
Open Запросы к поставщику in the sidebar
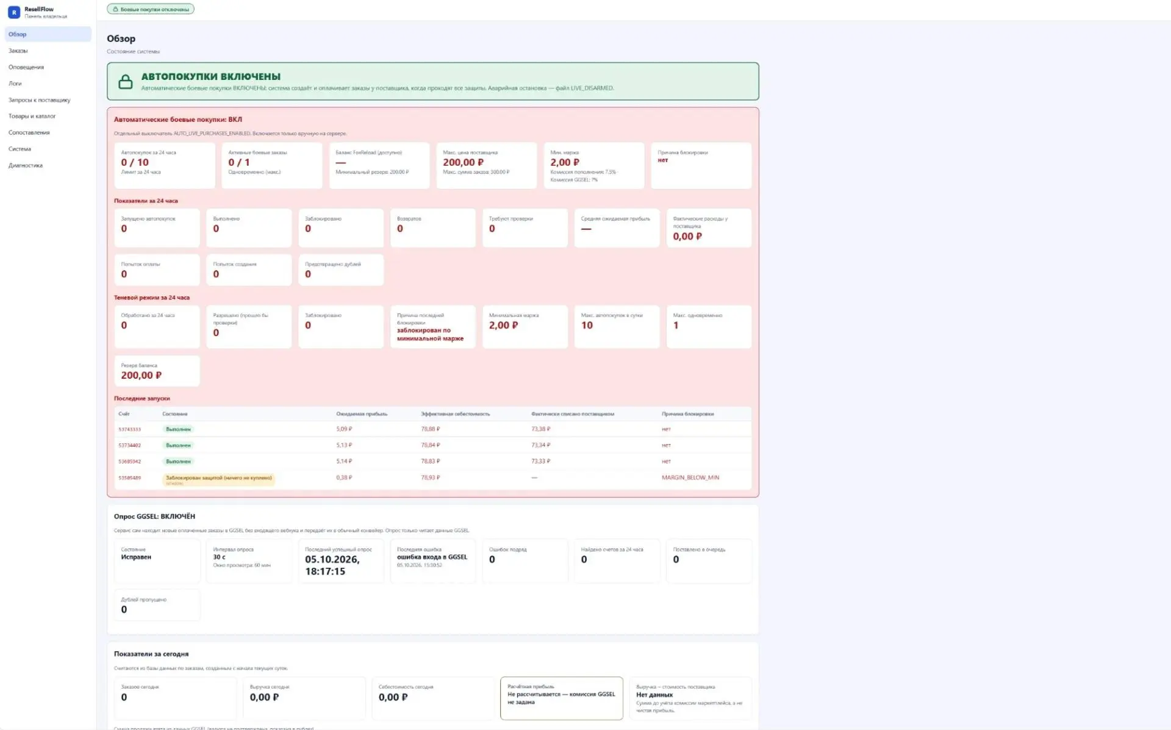48,100
